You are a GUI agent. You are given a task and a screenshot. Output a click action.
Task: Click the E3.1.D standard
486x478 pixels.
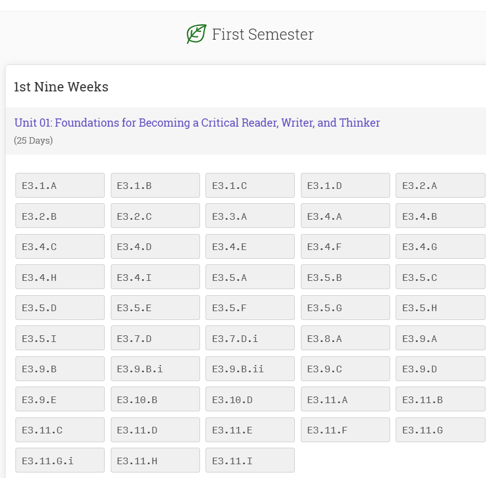(345, 186)
